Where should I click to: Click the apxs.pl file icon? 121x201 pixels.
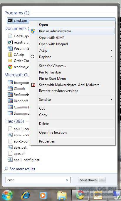click(10, 154)
